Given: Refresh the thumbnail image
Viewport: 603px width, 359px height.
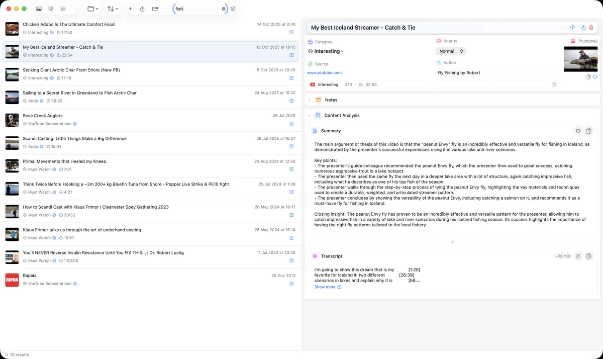Looking at the screenshot, I should [595, 77].
